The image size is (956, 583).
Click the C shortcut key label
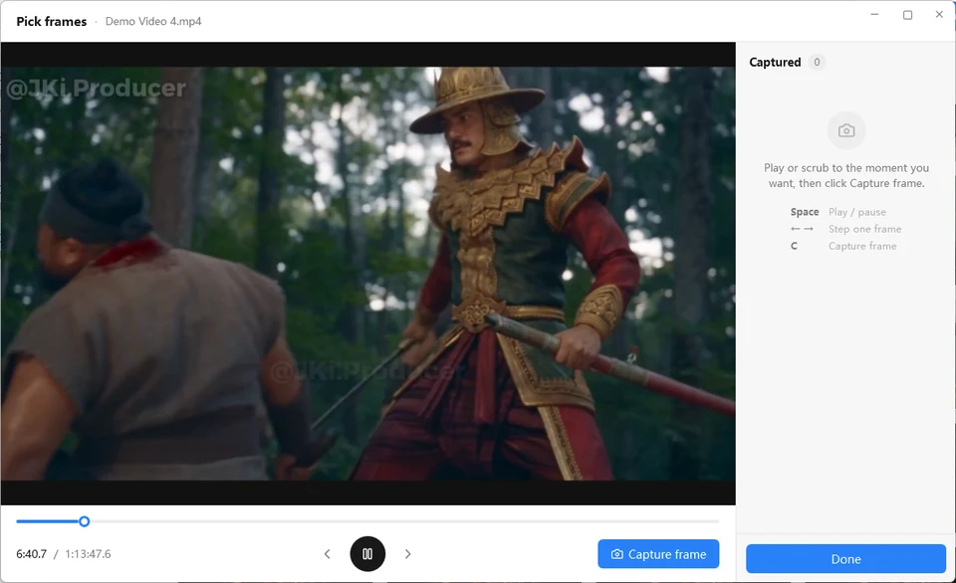point(794,246)
